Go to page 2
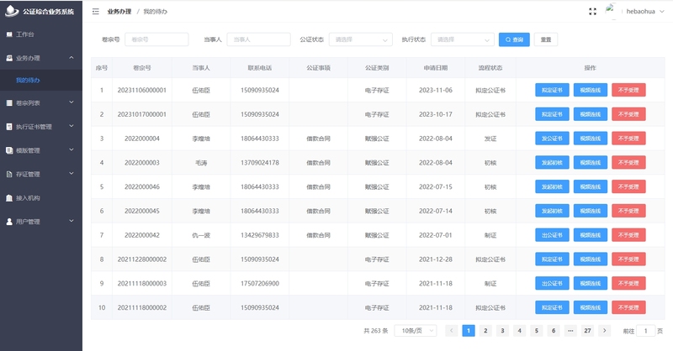 (485, 331)
